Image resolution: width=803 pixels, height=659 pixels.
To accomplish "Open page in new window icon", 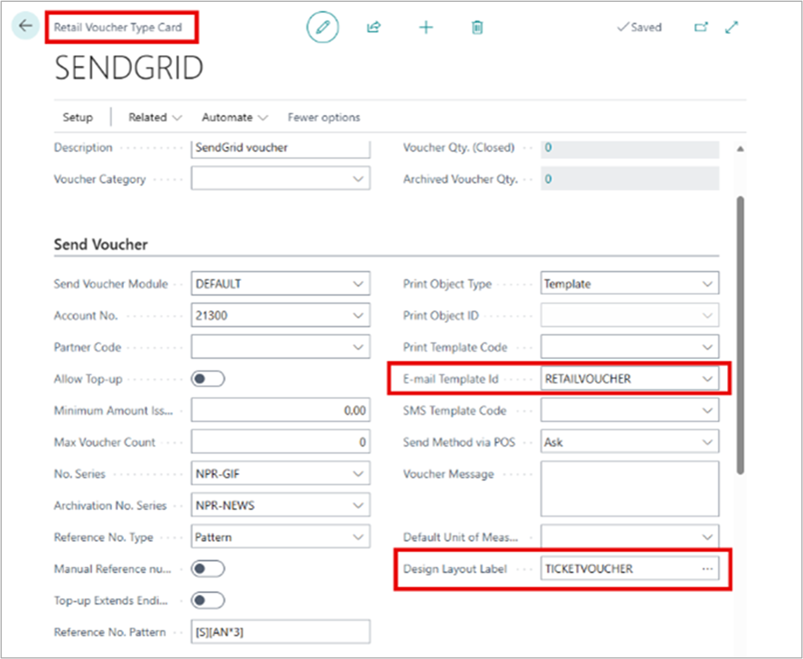I will (701, 27).
